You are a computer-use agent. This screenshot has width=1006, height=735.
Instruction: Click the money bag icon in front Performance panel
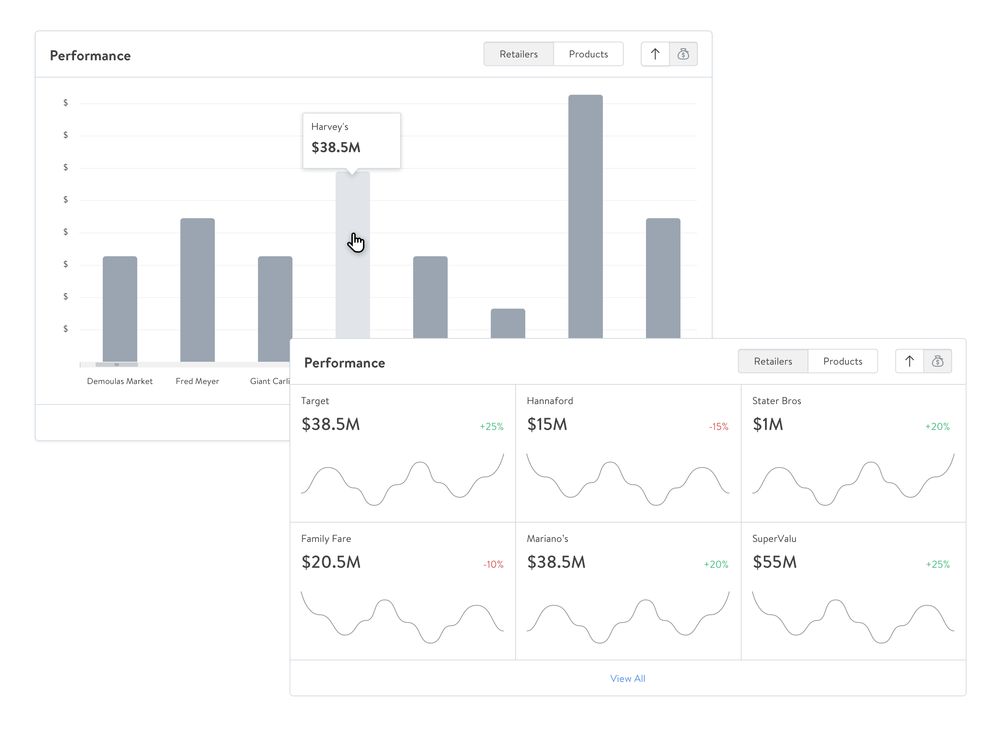point(937,361)
